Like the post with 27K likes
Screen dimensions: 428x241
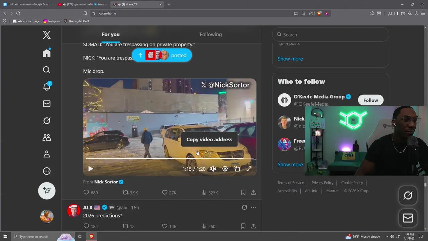click(169, 192)
